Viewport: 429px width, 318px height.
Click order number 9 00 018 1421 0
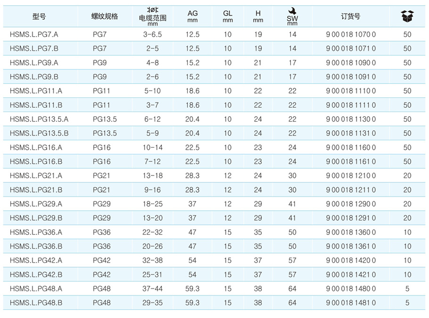coord(351,275)
